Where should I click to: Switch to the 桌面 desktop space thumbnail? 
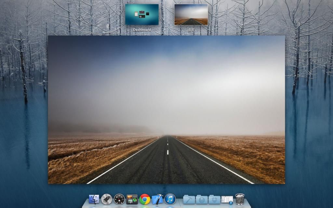(191, 14)
